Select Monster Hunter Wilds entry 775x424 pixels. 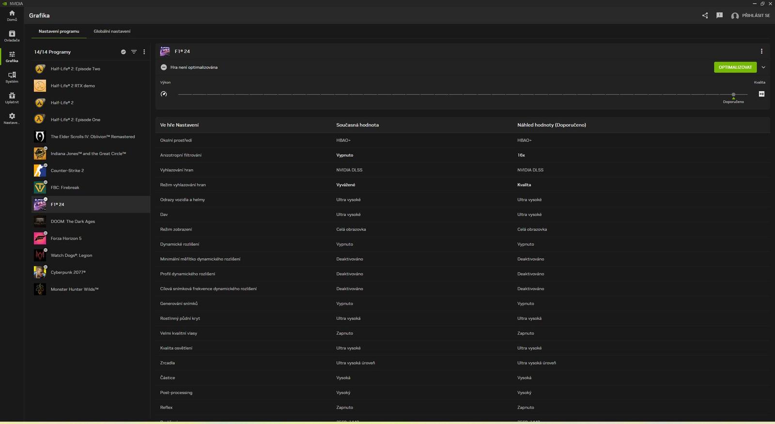91,289
